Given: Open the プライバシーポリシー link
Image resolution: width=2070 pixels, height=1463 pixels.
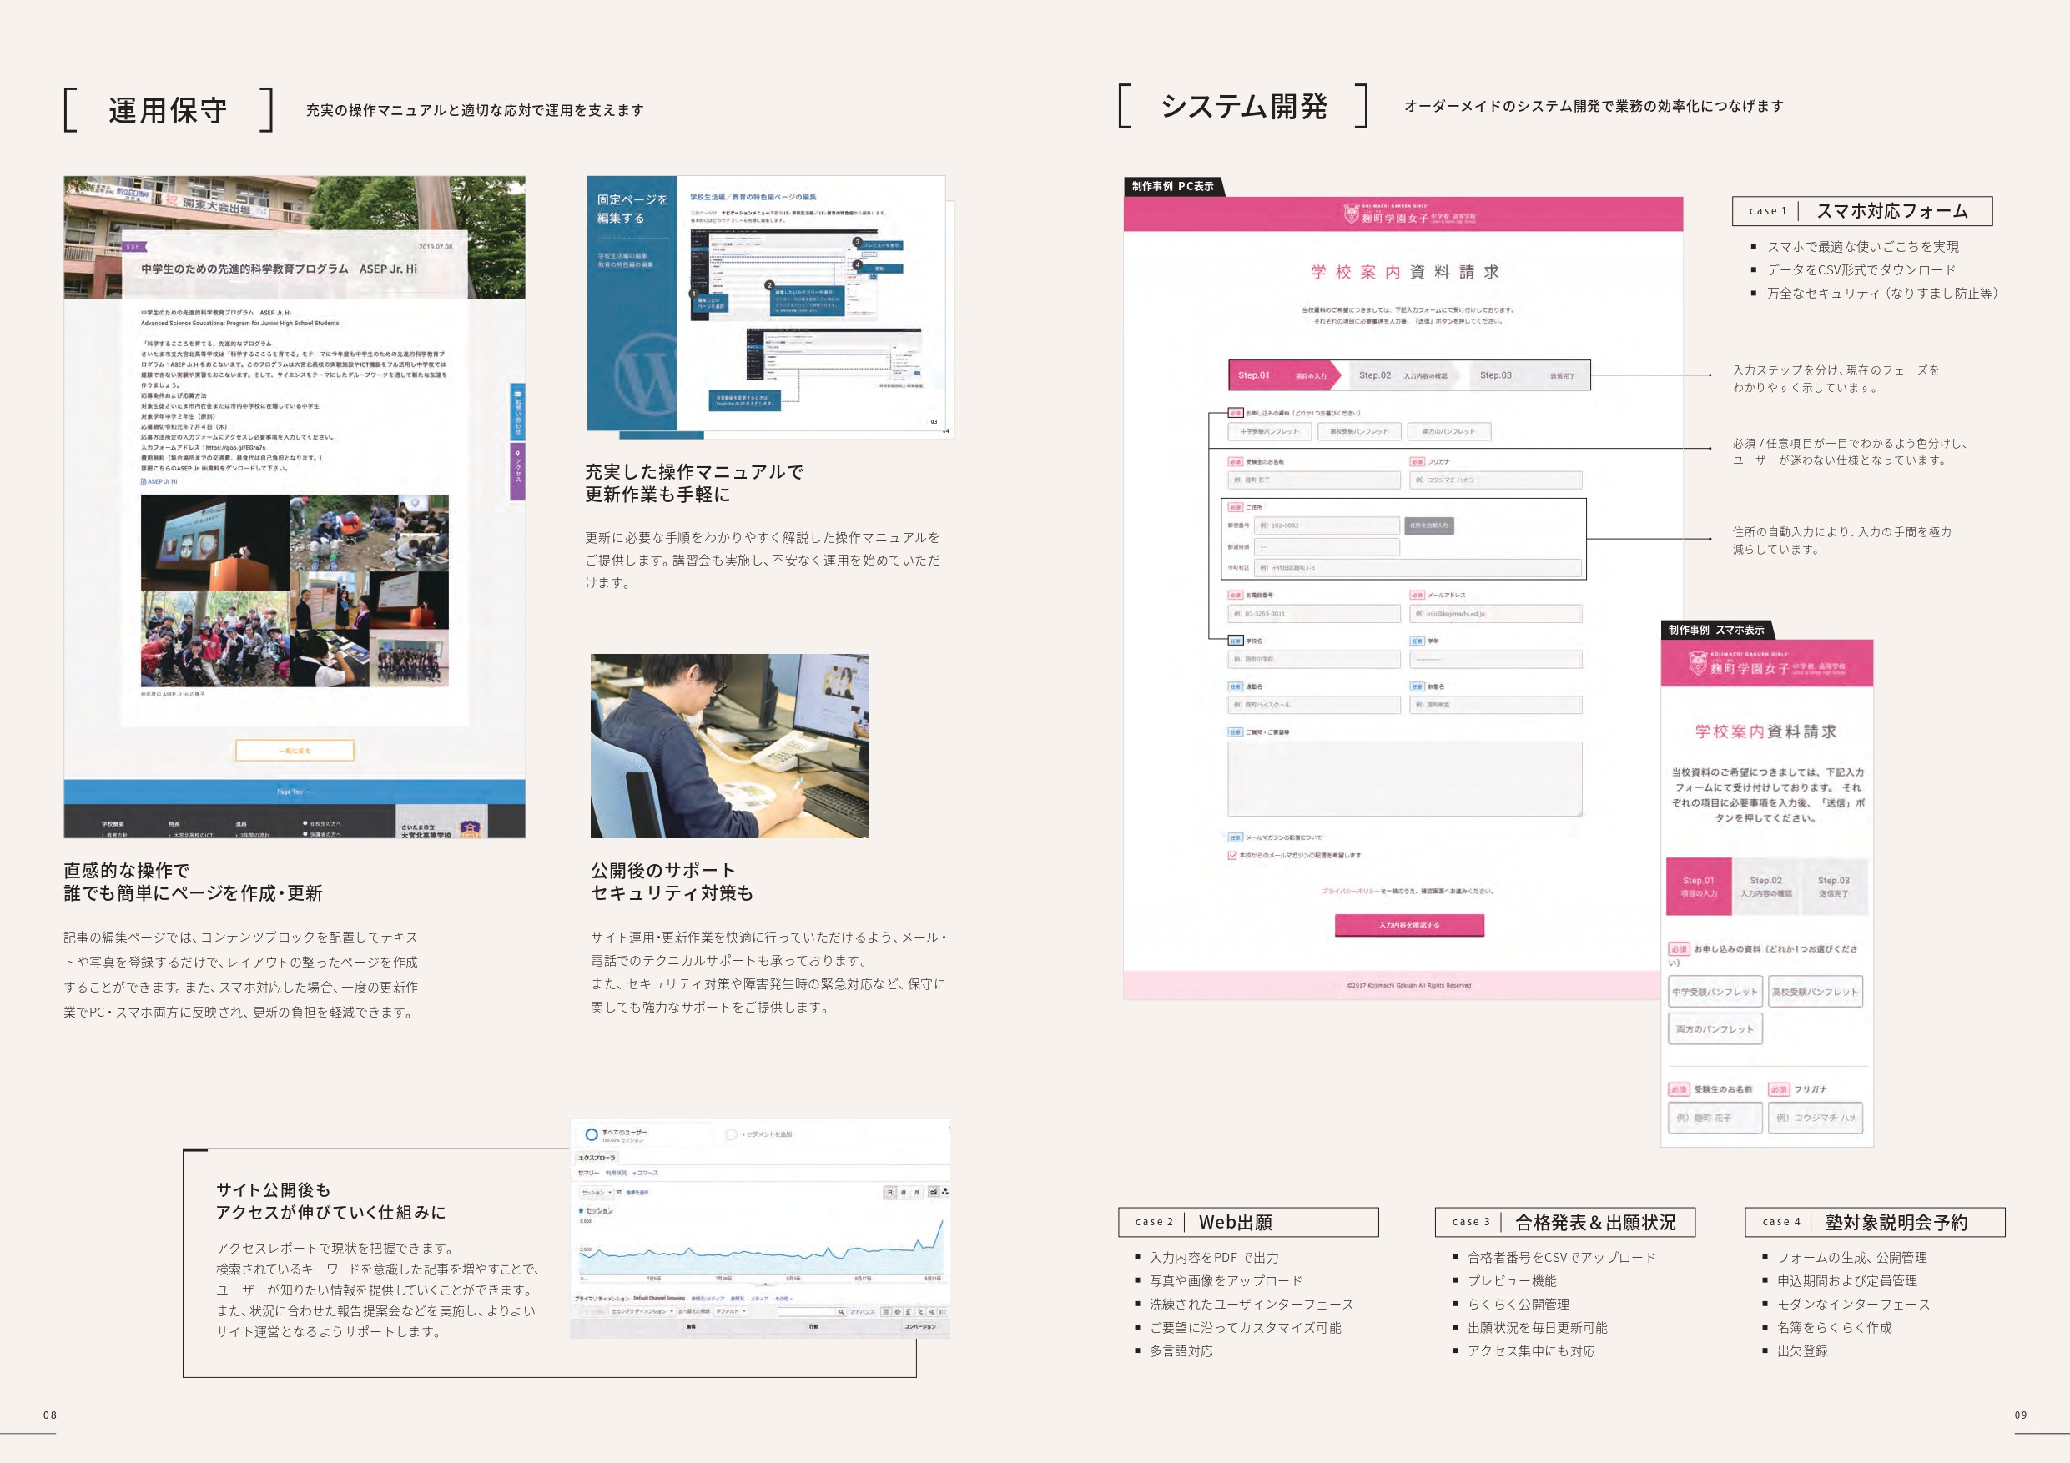Looking at the screenshot, I should (1350, 892).
